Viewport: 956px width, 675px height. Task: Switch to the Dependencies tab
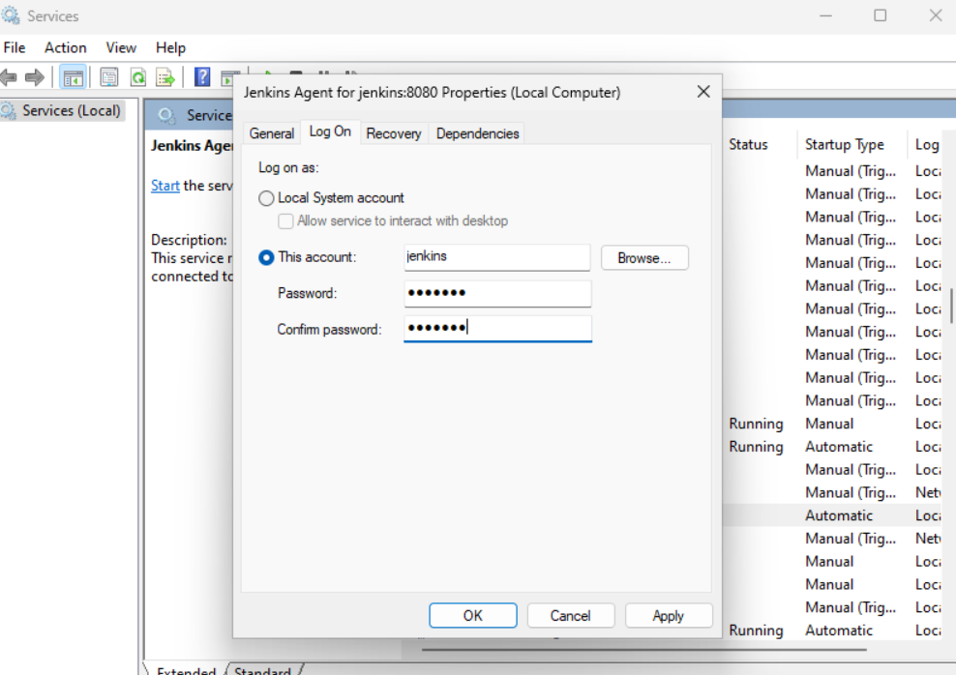[477, 133]
